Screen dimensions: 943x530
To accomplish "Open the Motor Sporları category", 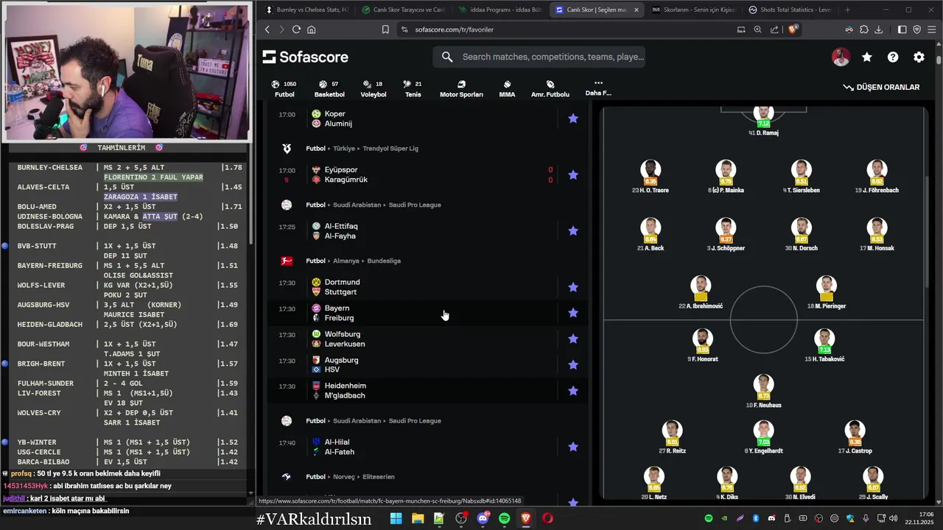I will pos(461,89).
